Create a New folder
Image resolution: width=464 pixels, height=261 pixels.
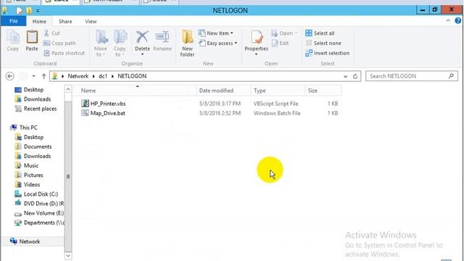(187, 43)
